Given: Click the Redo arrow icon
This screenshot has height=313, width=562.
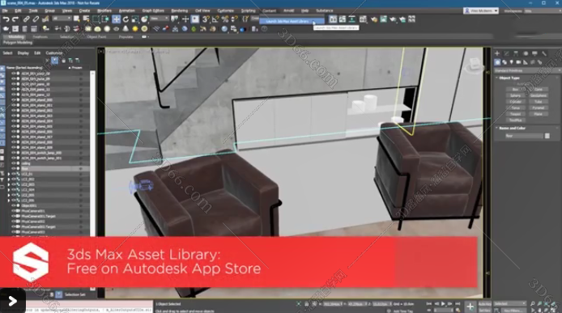Looking at the screenshot, I should coord(15,19).
